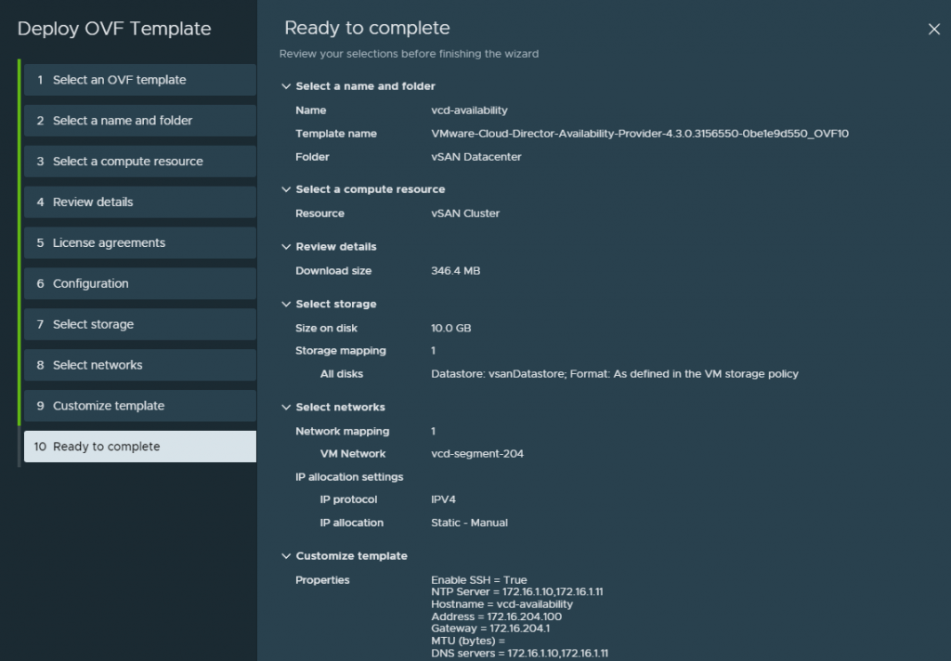Viewport: 951px width, 661px height.
Task: Click the resource value vSAN Cluster
Action: [465, 214]
